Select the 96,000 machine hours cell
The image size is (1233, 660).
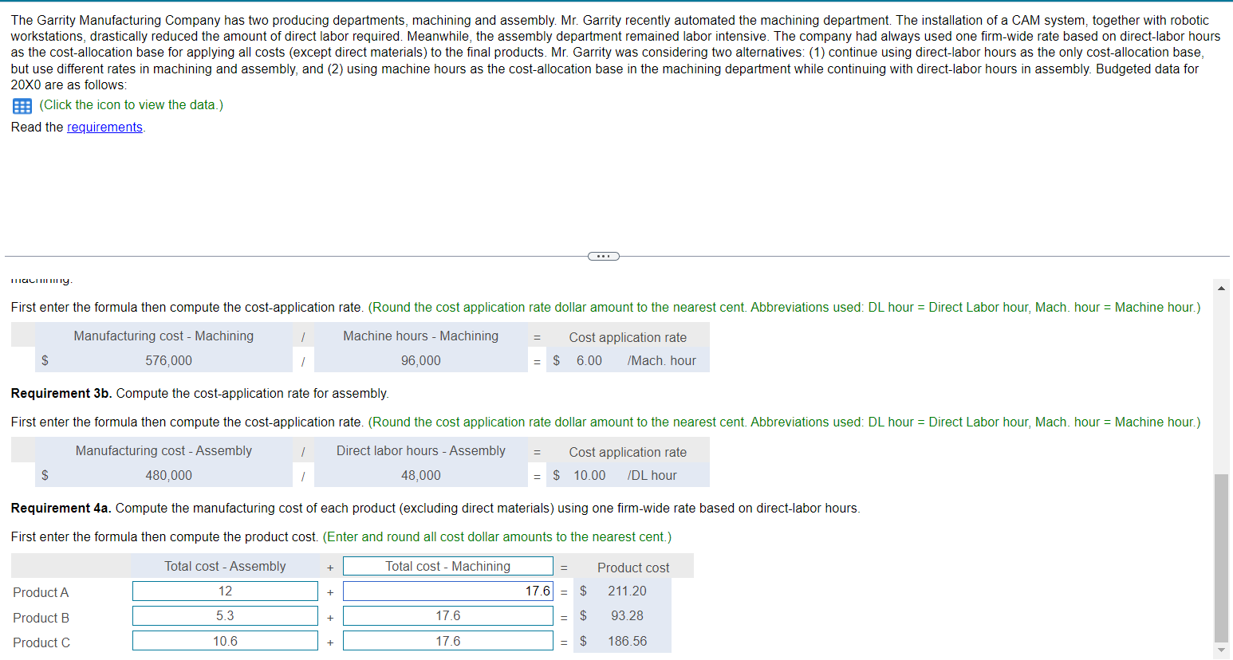(x=420, y=360)
